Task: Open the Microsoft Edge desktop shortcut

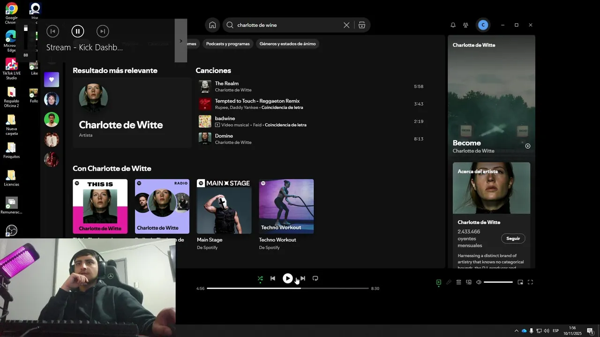Action: (x=10, y=41)
